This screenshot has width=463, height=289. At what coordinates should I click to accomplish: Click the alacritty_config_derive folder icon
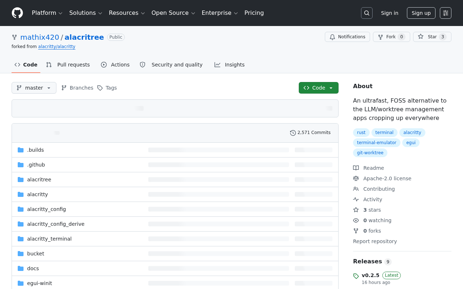point(21,224)
